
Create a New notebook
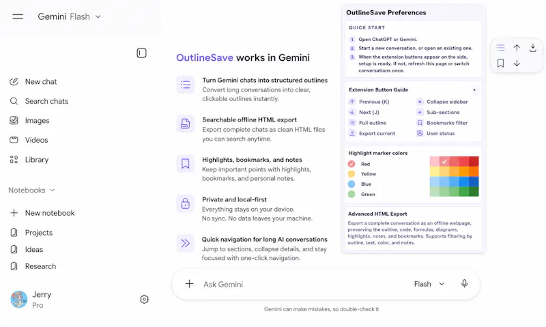point(42,213)
